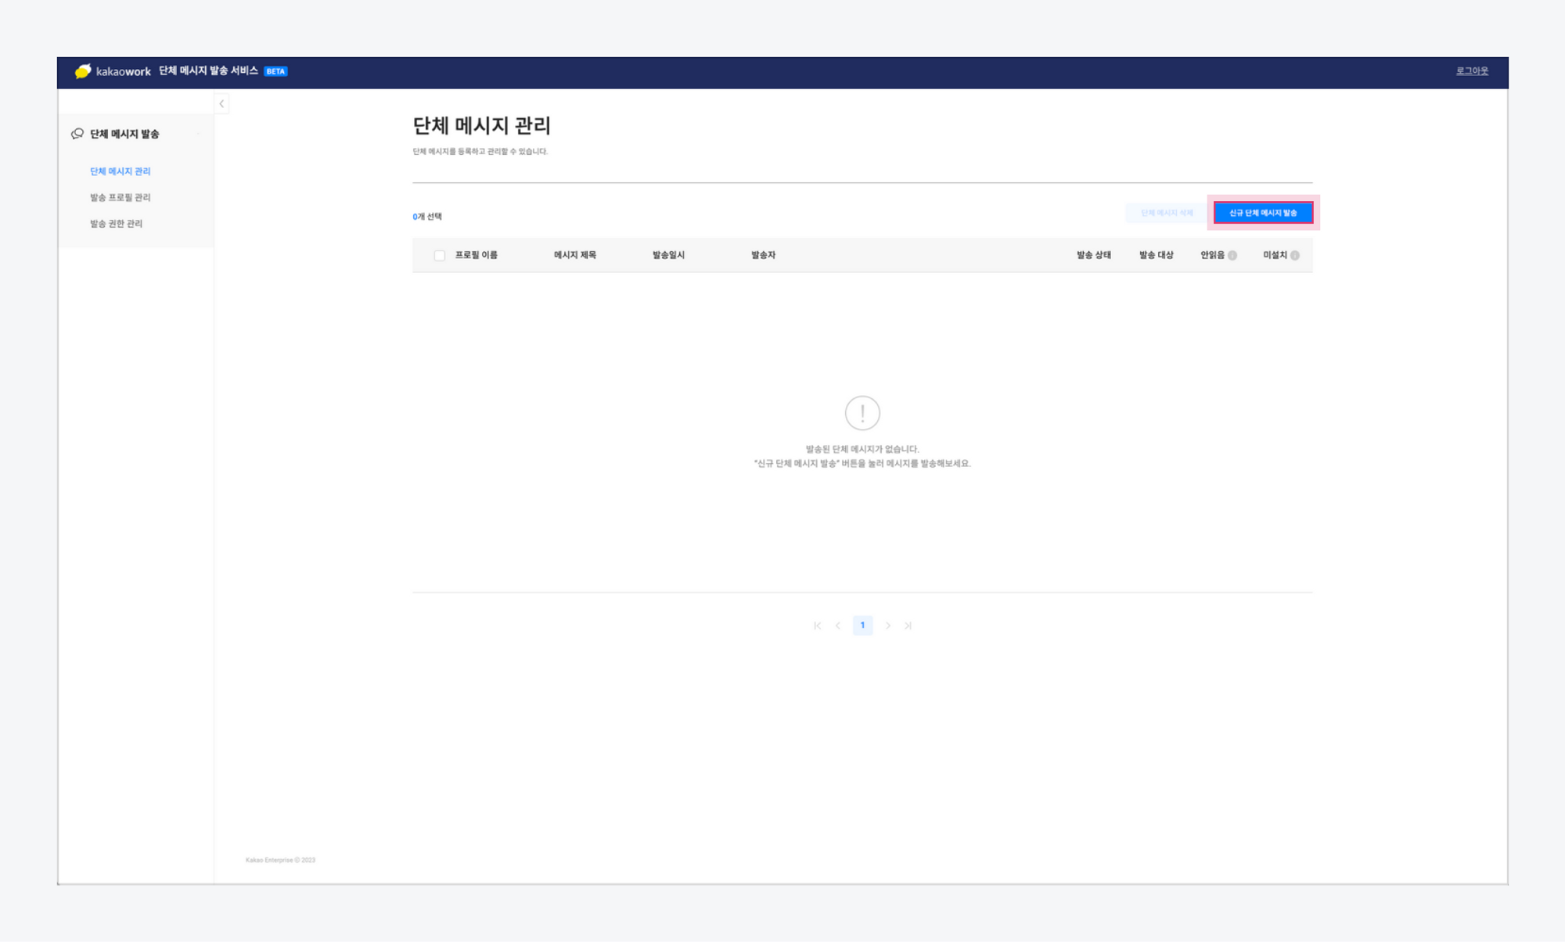Jump to last page pagination icon

(908, 626)
